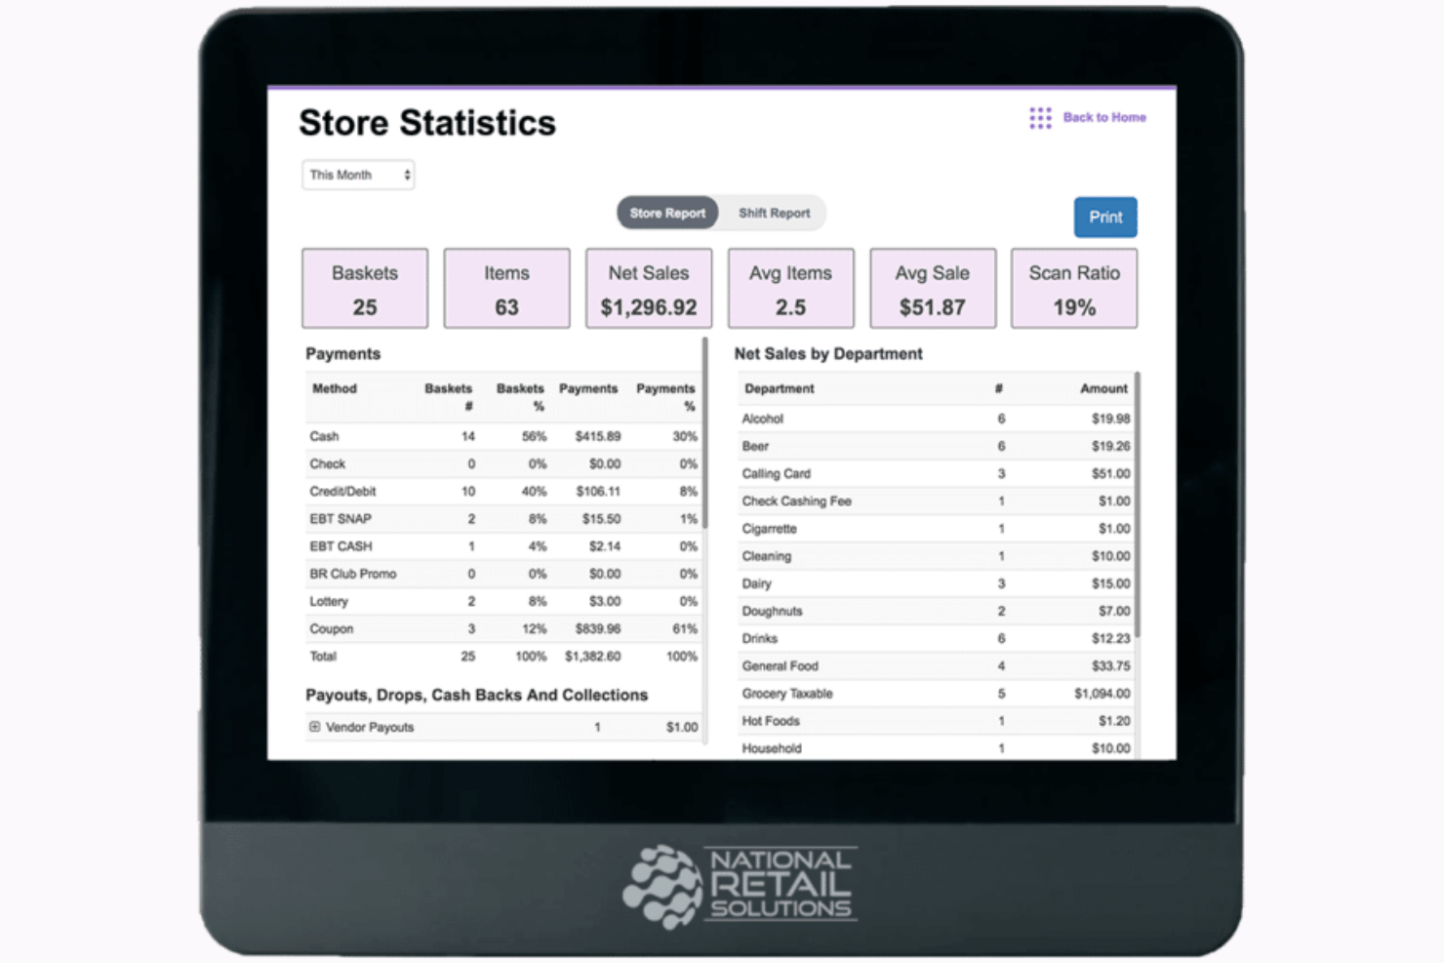Screen dimensions: 1444x963
Task: Select the EBT CASH payment row
Action: point(503,545)
